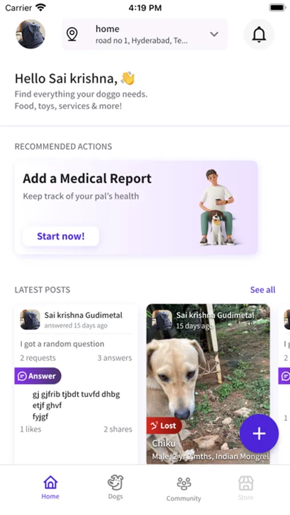The height and width of the screenshot is (515, 290).
Task: Open the 'I got a random question' post
Action: (x=76, y=383)
